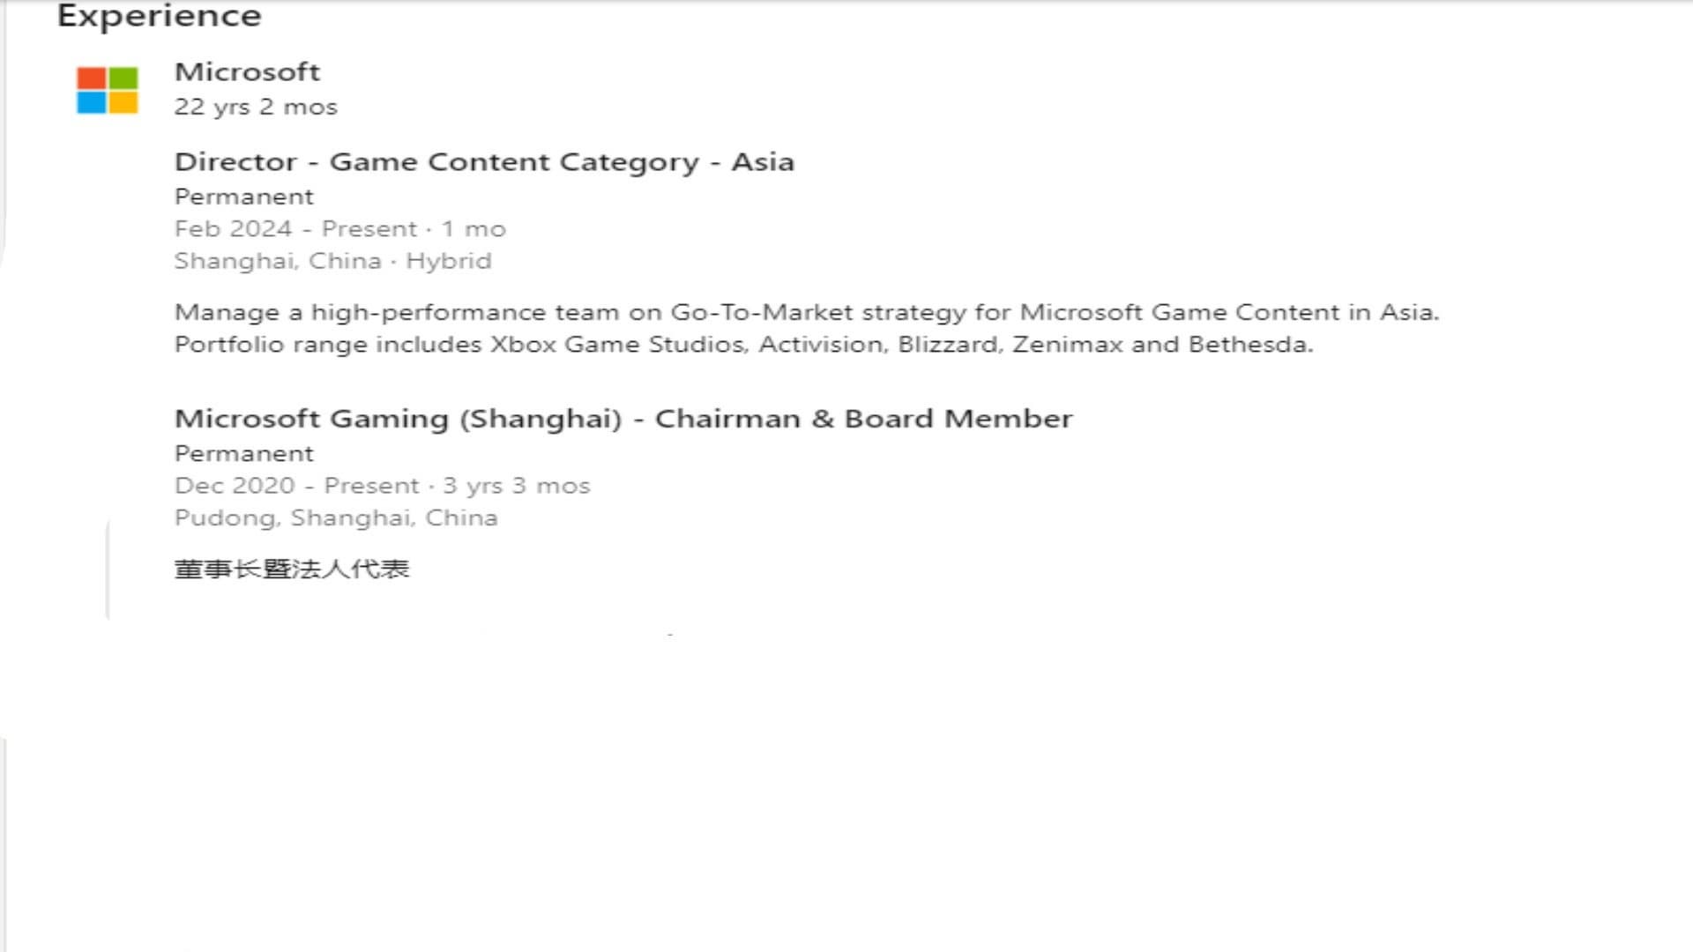The height and width of the screenshot is (952, 1693).
Task: Open the Microsoft company name link
Action: click(x=247, y=71)
